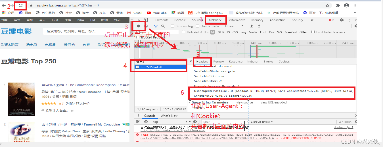The height and width of the screenshot is (147, 383).
Task: Filter requests by JS
Action: pos(228,32)
